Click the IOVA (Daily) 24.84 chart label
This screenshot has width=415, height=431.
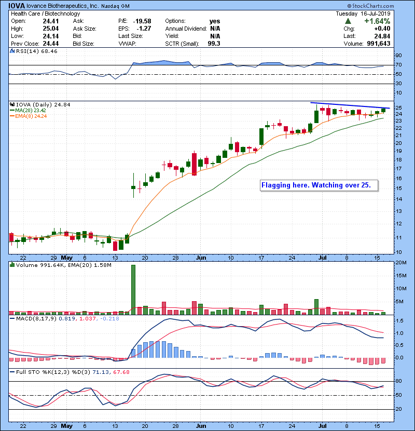pyautogui.click(x=43, y=104)
